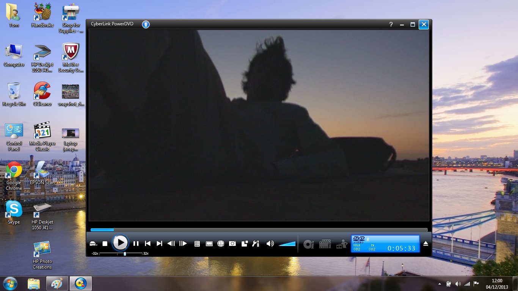Image resolution: width=518 pixels, height=291 pixels.
Task: Open the film strip information icon
Action: (325, 244)
